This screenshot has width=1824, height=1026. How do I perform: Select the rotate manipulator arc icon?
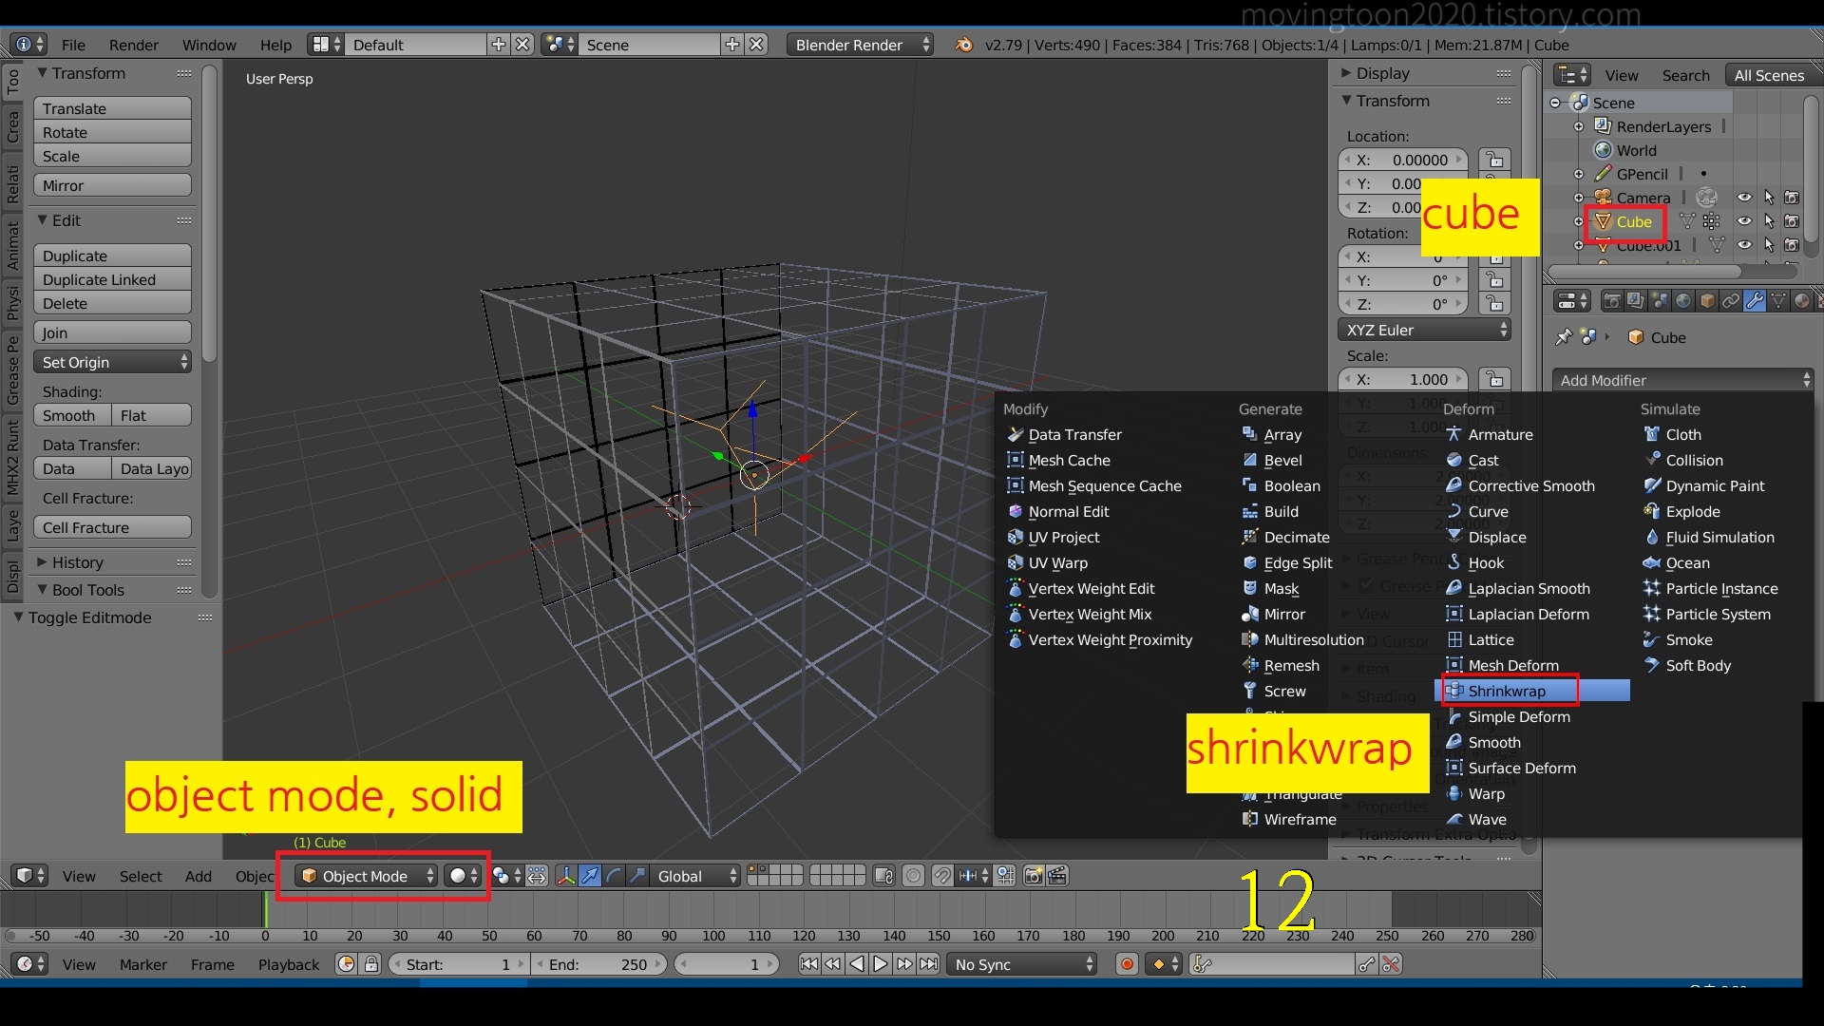[x=614, y=876]
